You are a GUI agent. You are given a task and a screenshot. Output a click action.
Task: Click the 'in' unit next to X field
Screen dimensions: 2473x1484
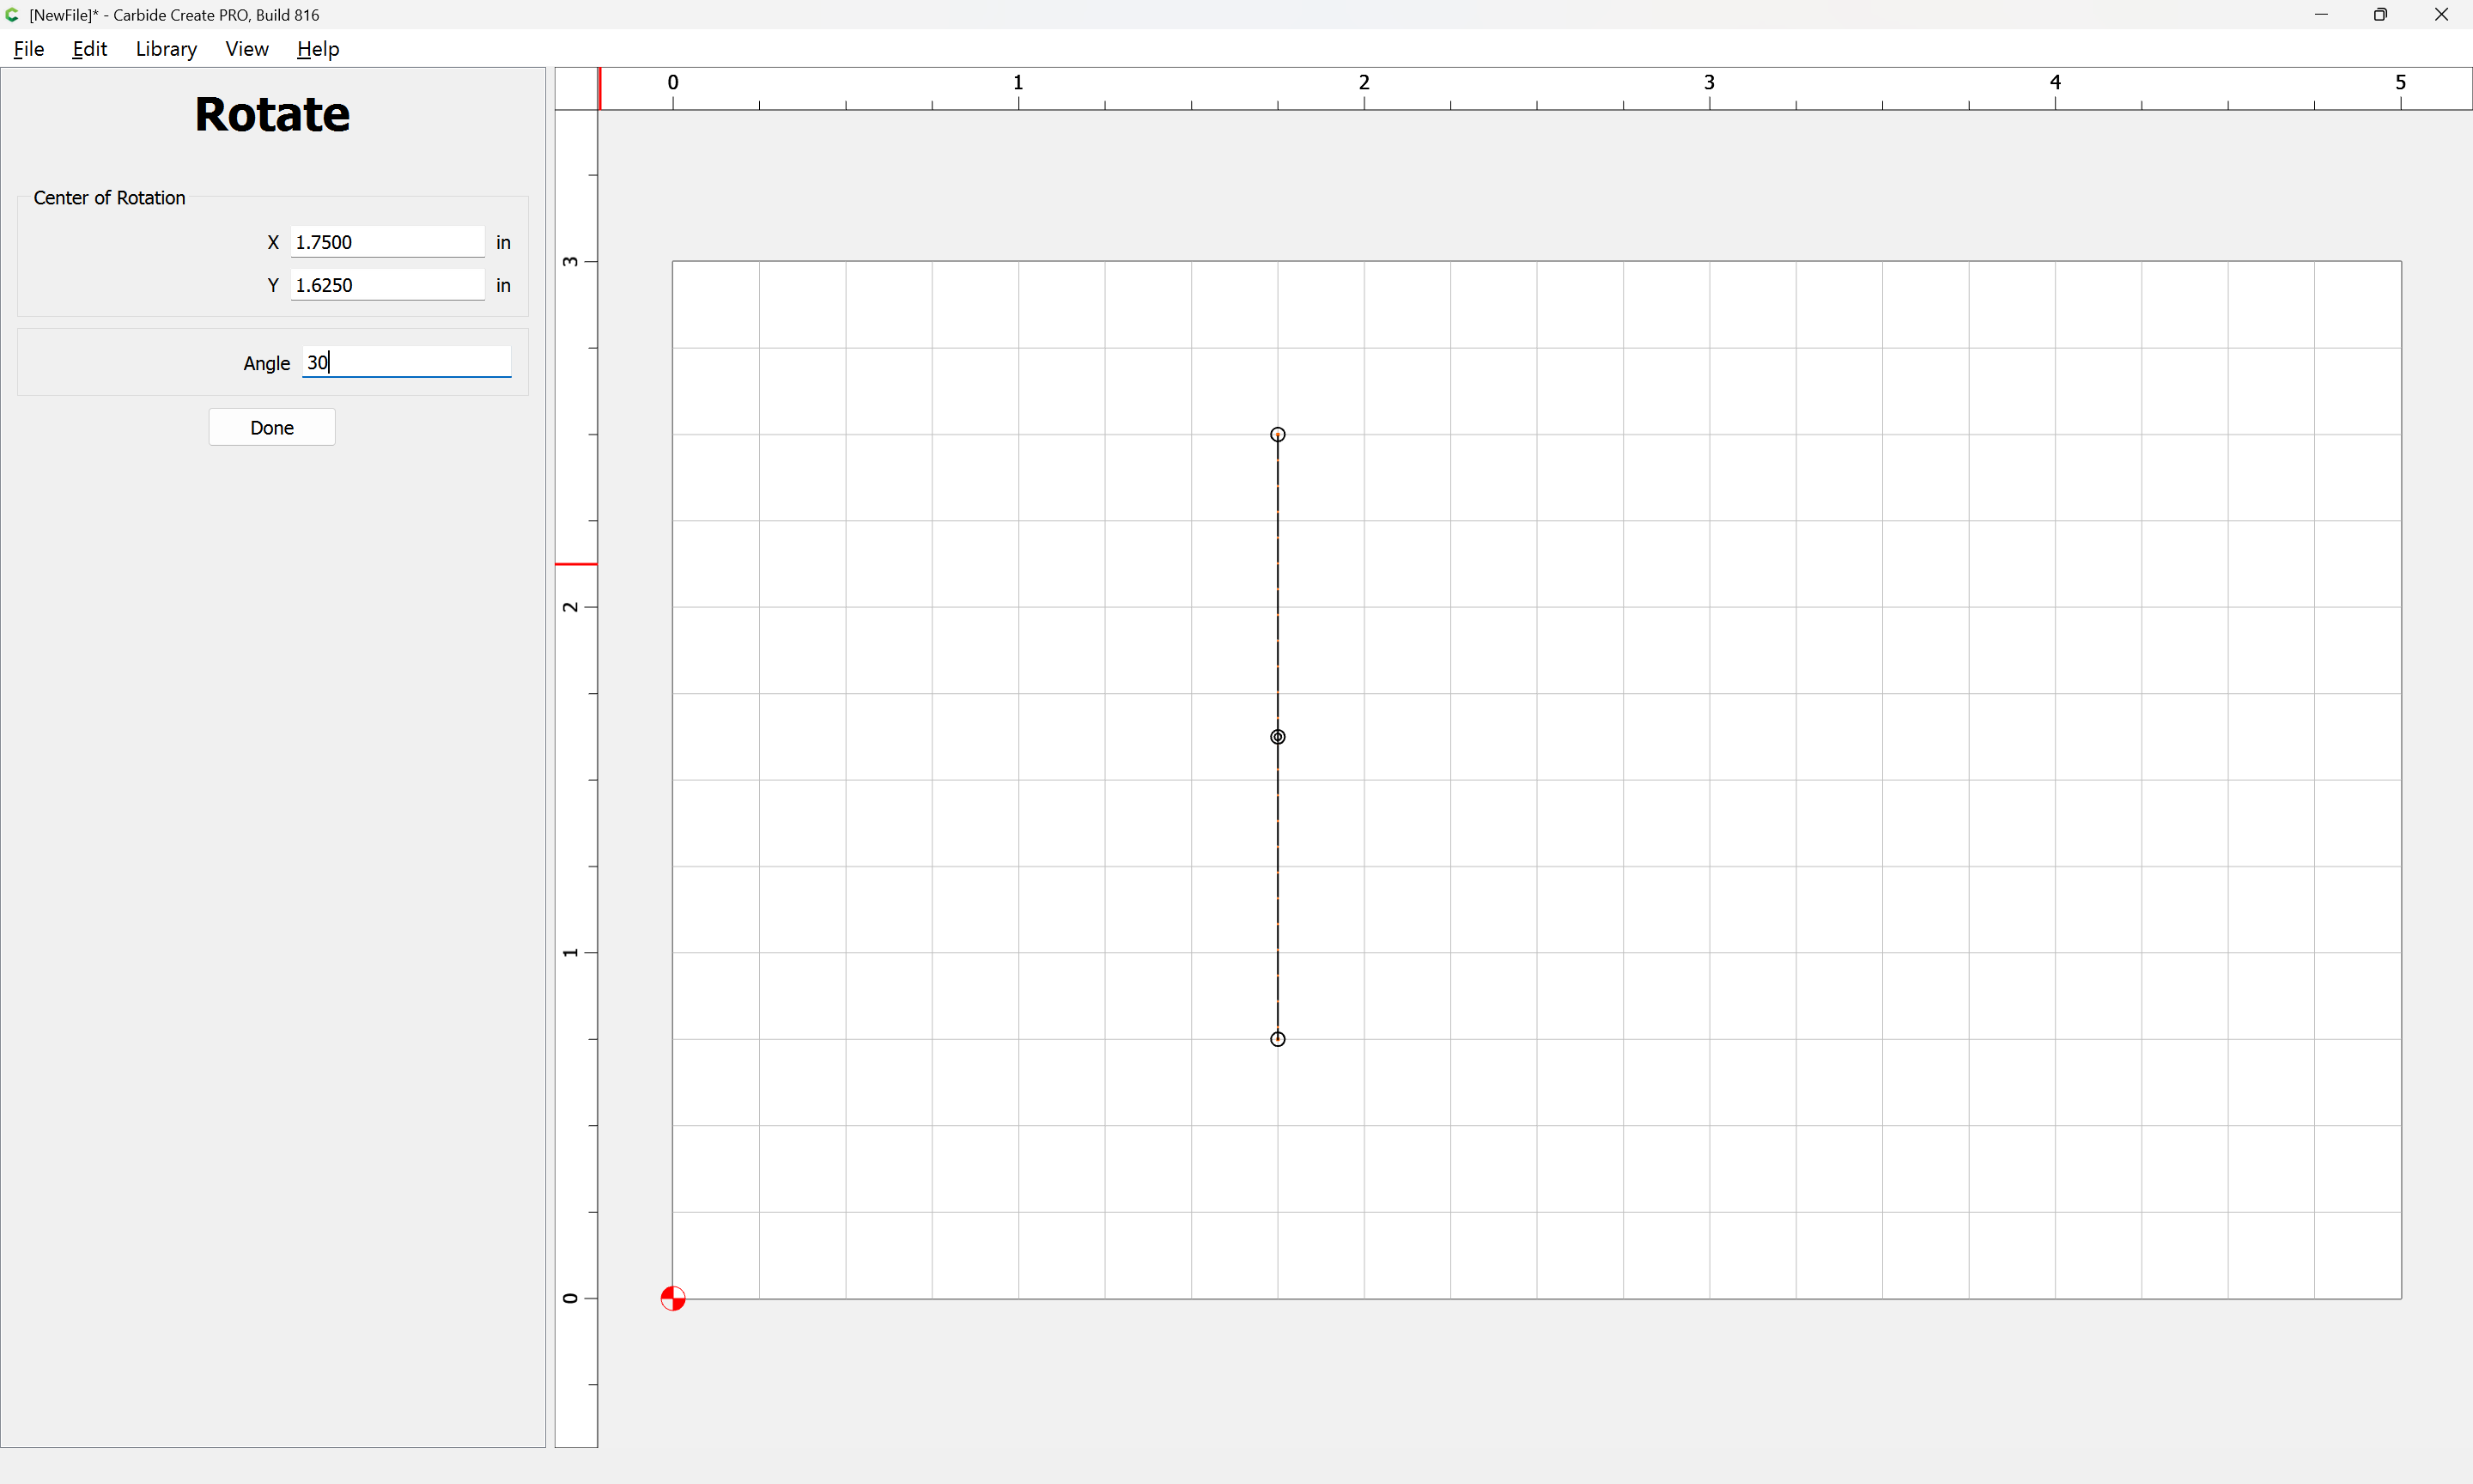(x=503, y=242)
